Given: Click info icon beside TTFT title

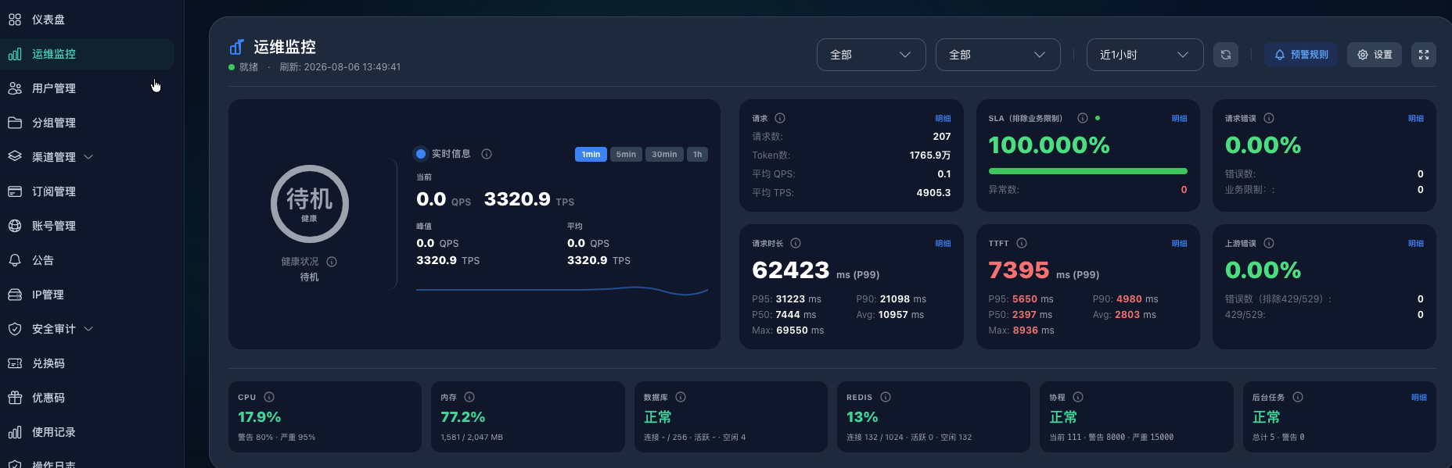Looking at the screenshot, I should pos(1022,243).
